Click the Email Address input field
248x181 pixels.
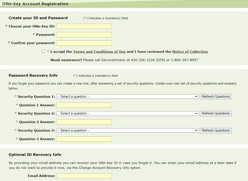pos(84,176)
